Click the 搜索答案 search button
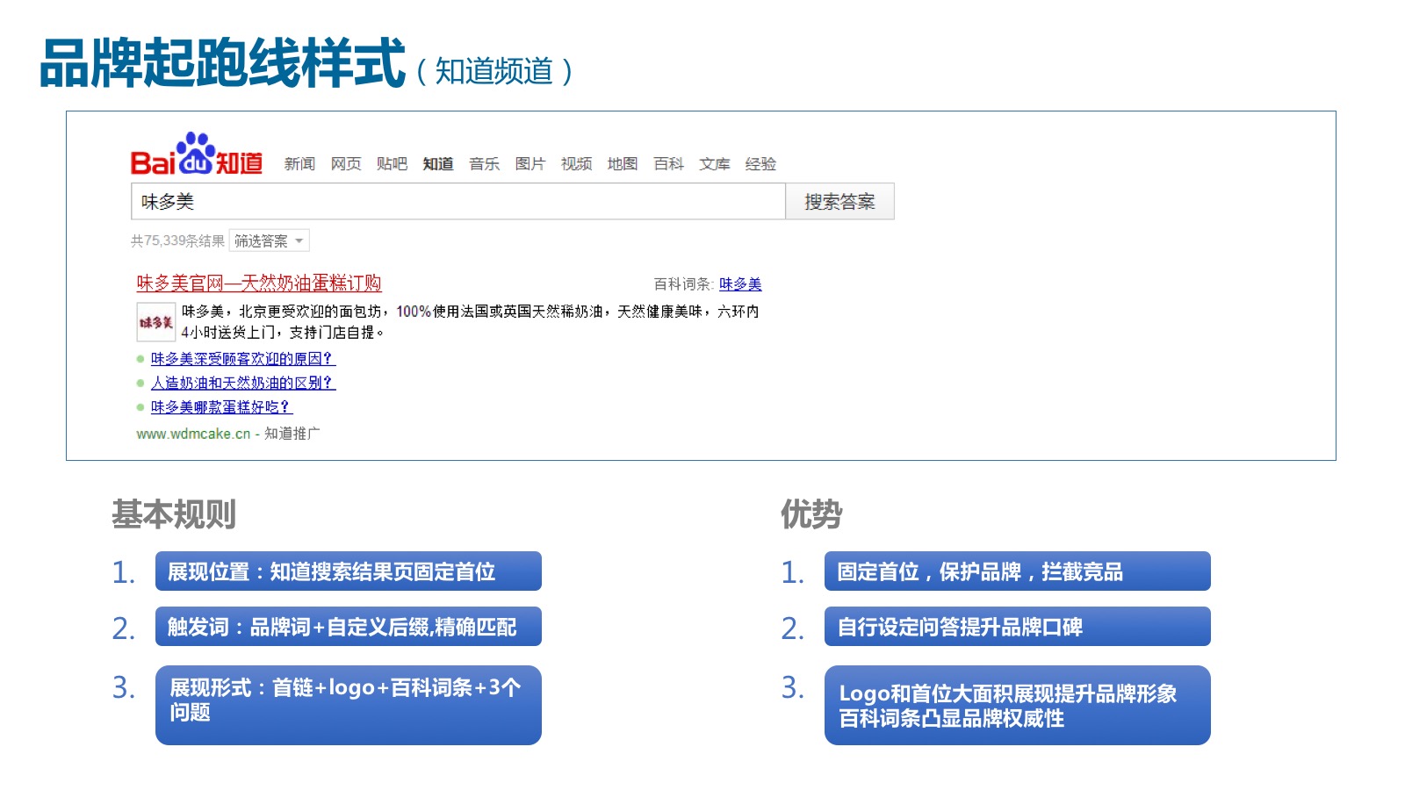This screenshot has width=1405, height=790. [x=839, y=202]
